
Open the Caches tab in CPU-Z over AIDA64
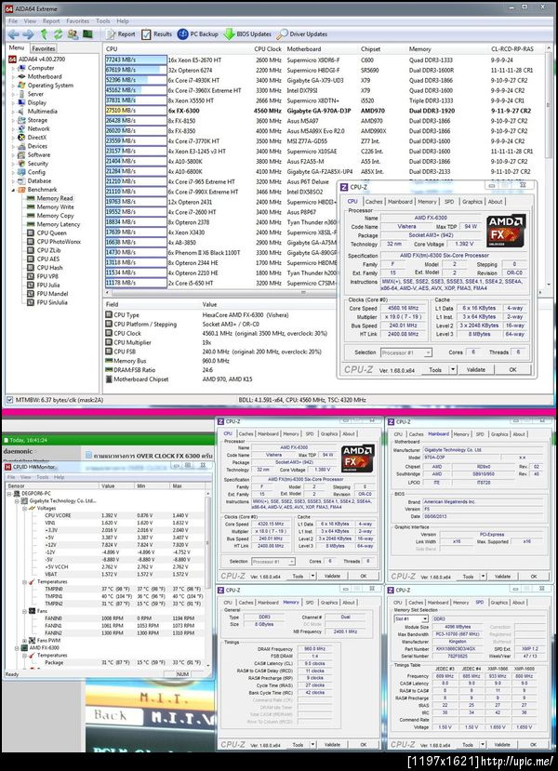tap(374, 202)
